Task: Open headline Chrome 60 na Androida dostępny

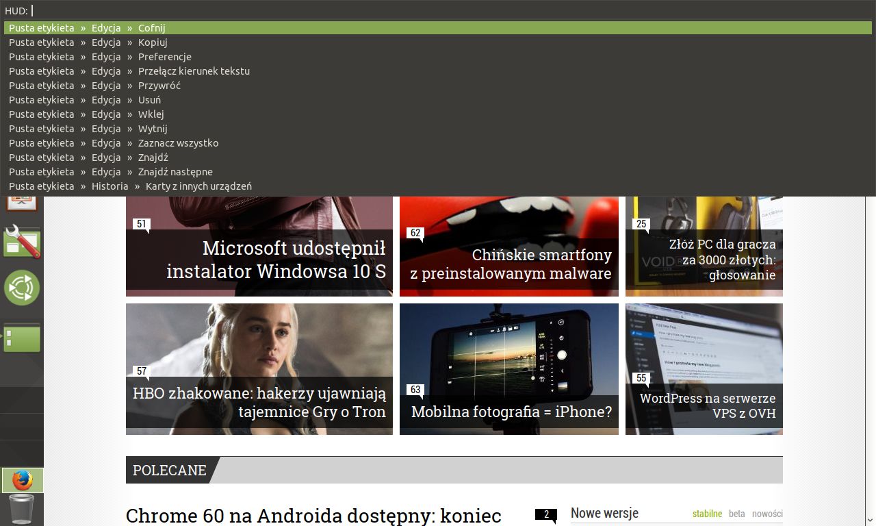Action: click(x=313, y=516)
